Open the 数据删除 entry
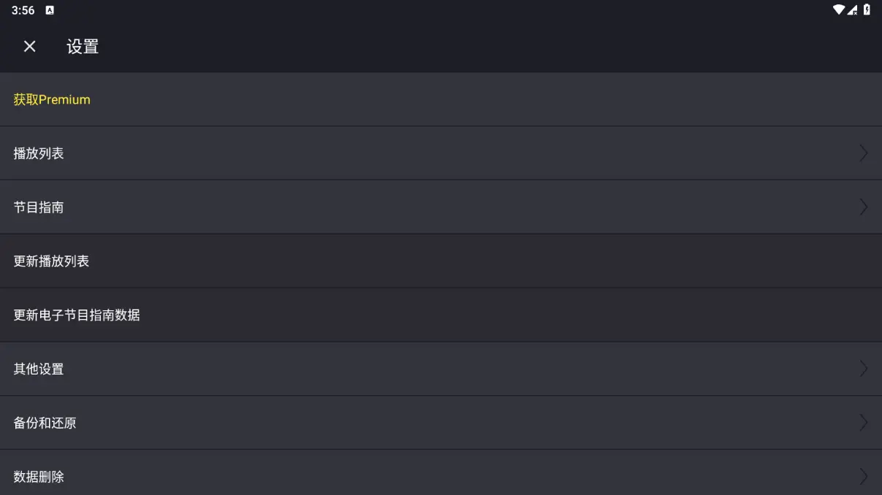 tap(441, 473)
